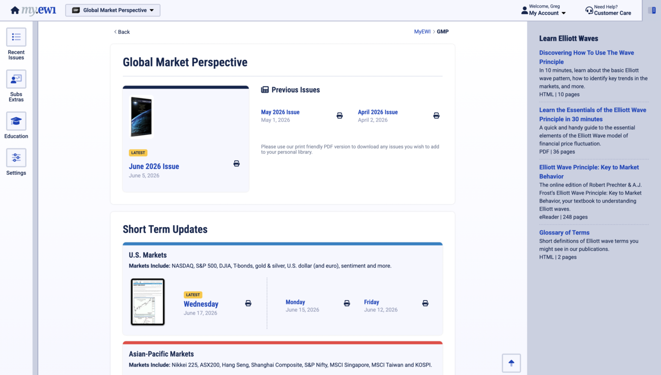Click the LATEST badge above Wednesday
Screen dimensions: 661x375
point(193,295)
